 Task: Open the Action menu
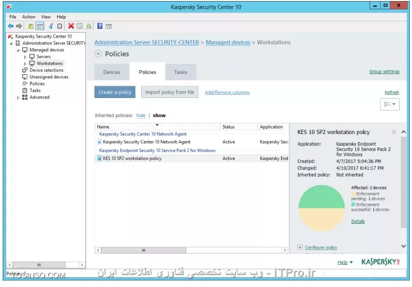click(x=28, y=17)
